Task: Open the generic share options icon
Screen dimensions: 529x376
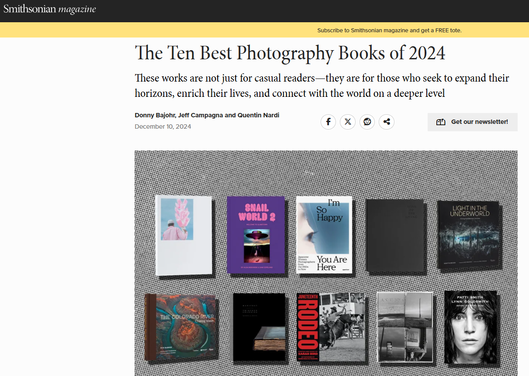Action: coord(387,122)
